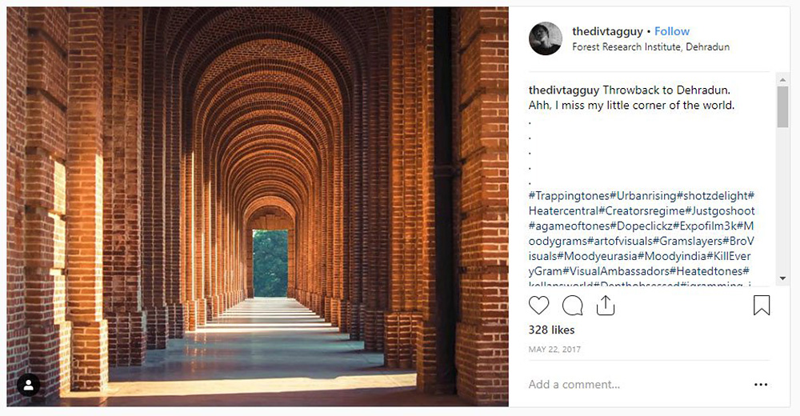
Task: Click the caption scrollbar thumb
Action: click(x=782, y=107)
